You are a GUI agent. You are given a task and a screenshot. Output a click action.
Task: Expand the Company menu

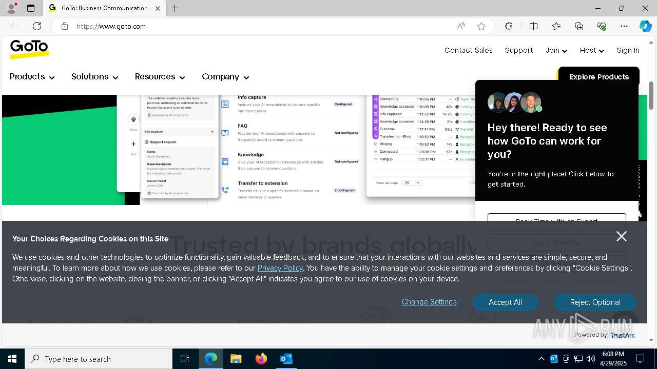225,76
